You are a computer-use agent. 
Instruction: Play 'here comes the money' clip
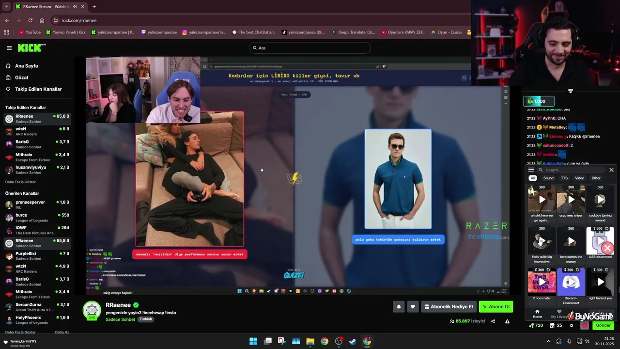pyautogui.click(x=571, y=241)
